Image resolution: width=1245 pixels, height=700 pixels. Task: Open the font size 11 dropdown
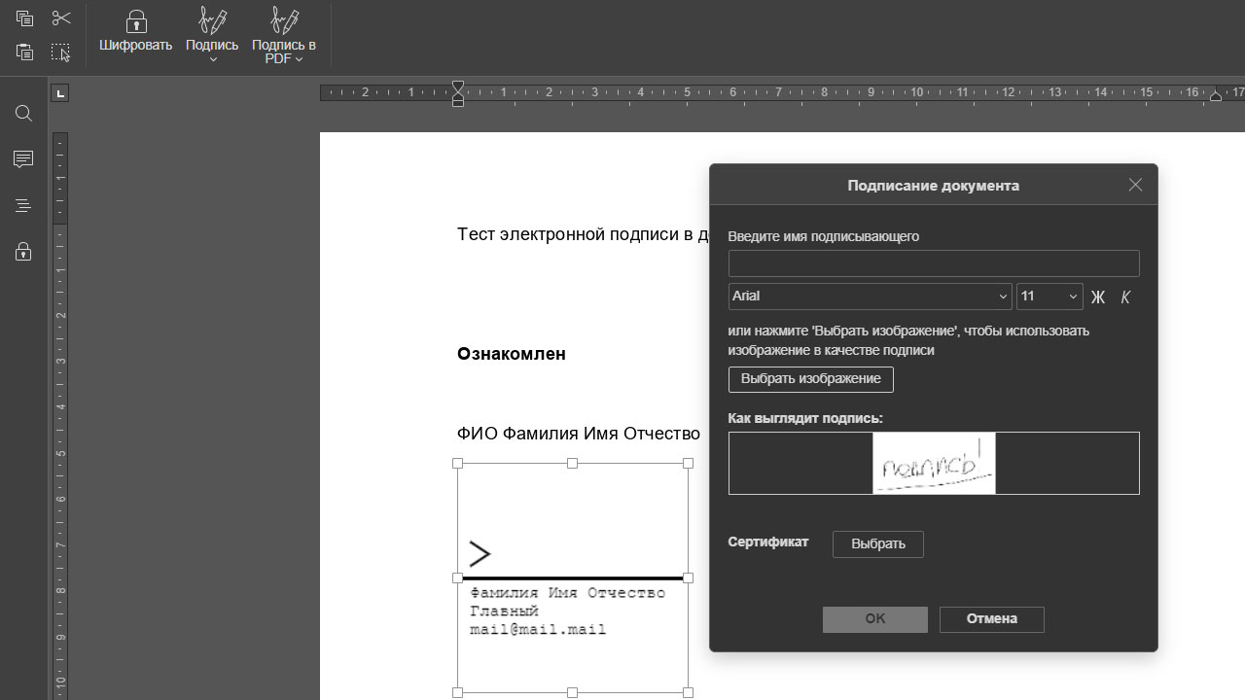coord(1049,297)
